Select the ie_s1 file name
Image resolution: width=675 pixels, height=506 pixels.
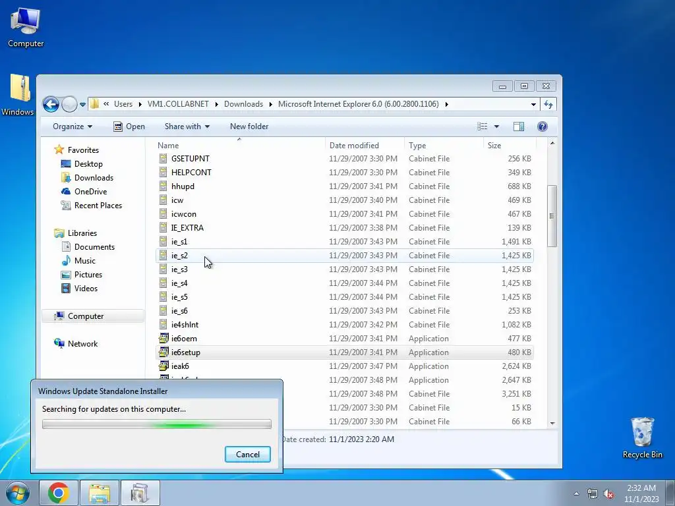179,242
